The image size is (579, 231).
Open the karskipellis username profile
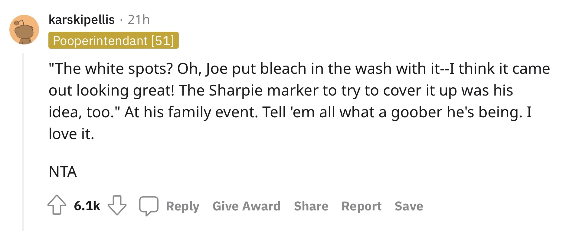click(82, 20)
